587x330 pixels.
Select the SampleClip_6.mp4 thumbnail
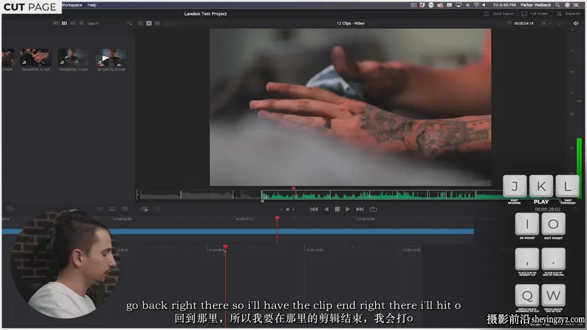coord(35,58)
